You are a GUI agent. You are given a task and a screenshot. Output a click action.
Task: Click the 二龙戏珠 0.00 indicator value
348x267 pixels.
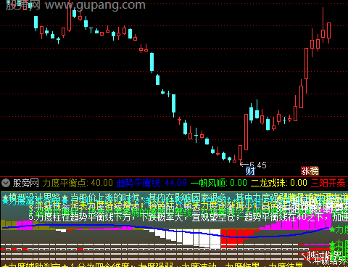(279, 183)
